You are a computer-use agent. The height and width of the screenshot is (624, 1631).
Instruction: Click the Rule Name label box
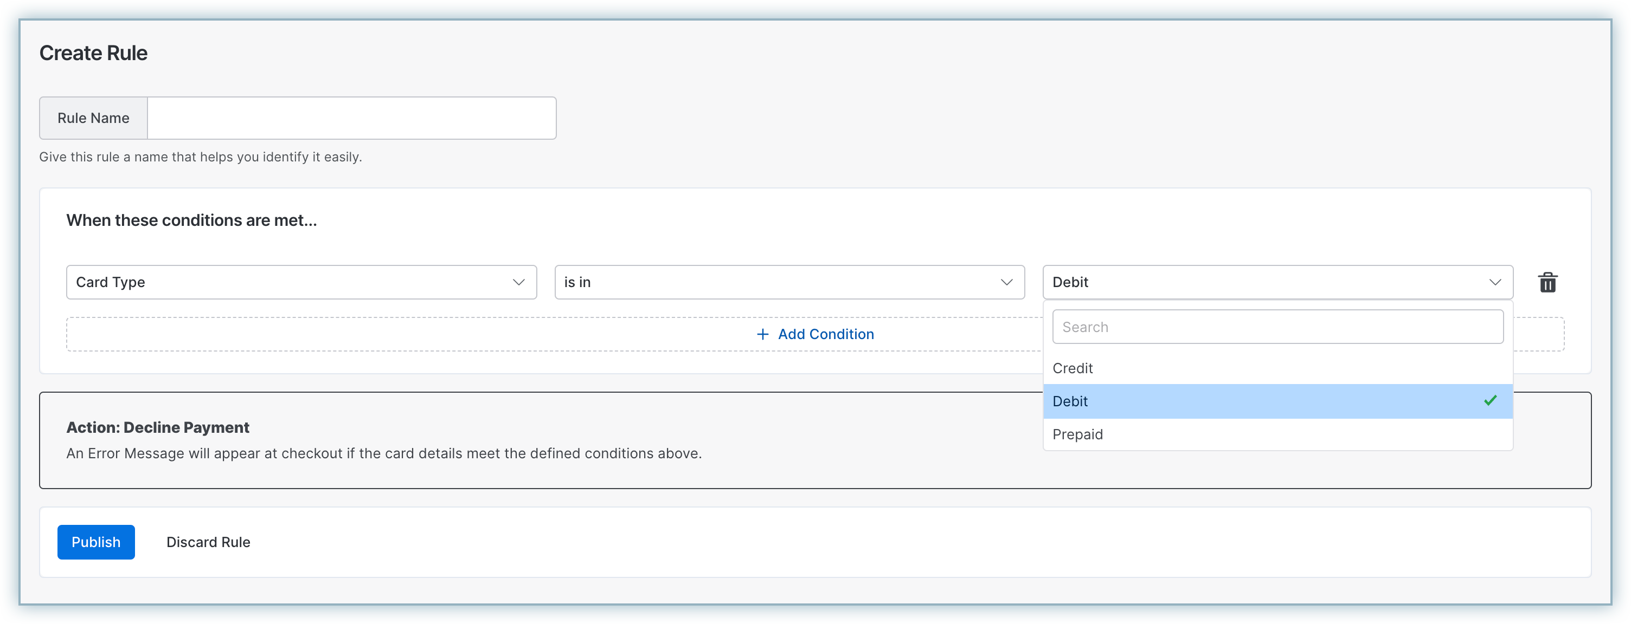pos(93,118)
